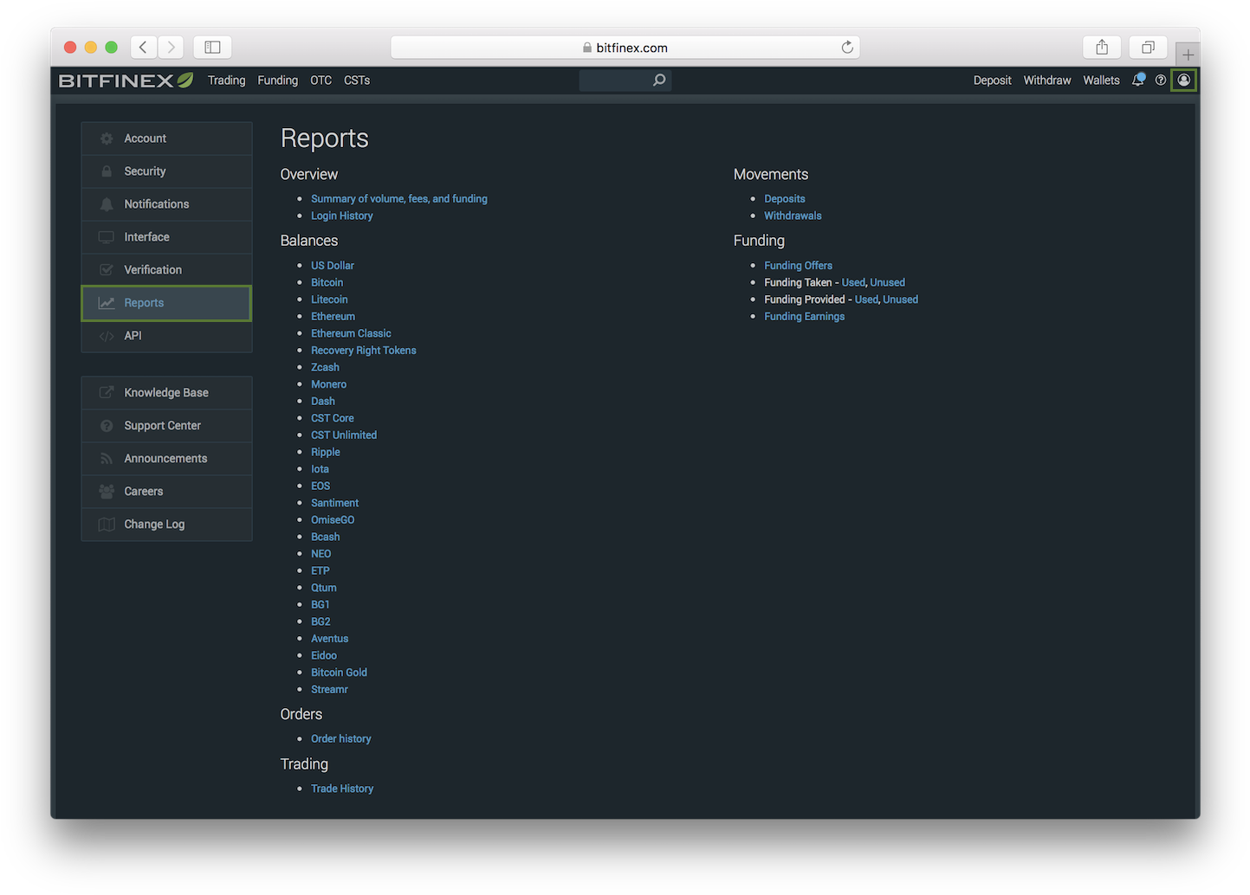Open US Dollar balance report
Screen dimensions: 1250x895
pos(333,266)
